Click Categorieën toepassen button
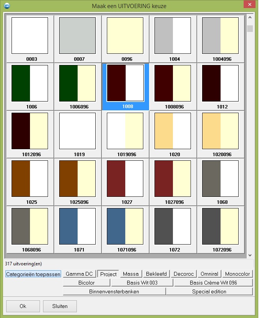The width and height of the screenshot is (259, 318). 33,274
